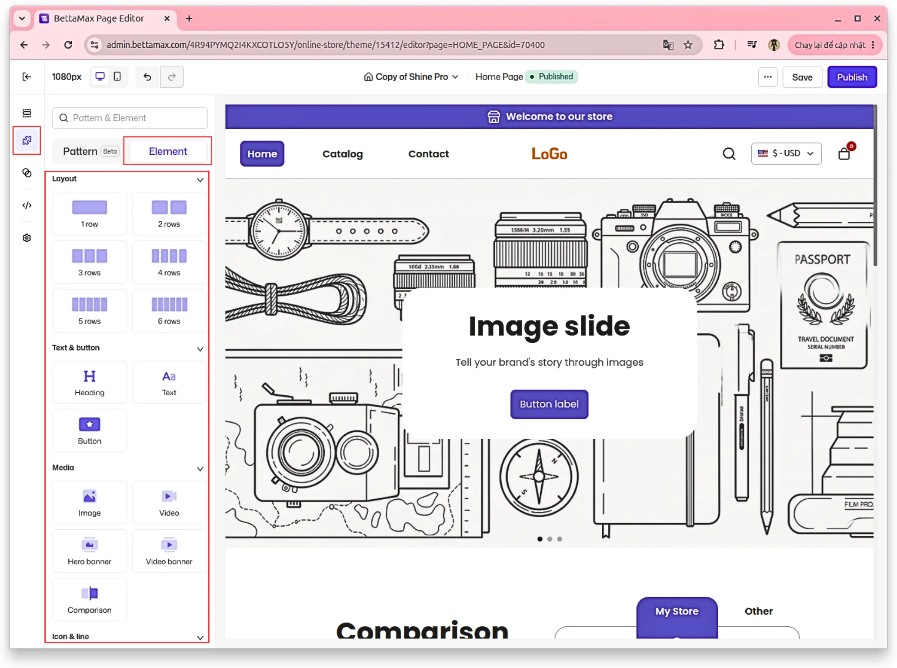Viewport: 897px width, 668px height.
Task: Undo the last change
Action: [x=148, y=77]
